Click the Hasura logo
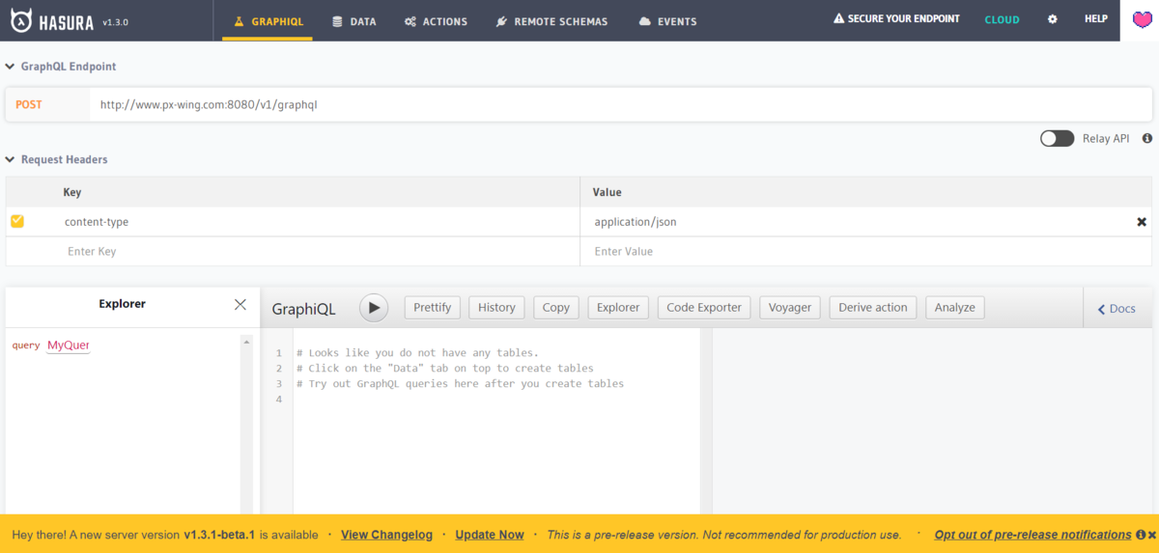The image size is (1159, 553). pos(51,20)
